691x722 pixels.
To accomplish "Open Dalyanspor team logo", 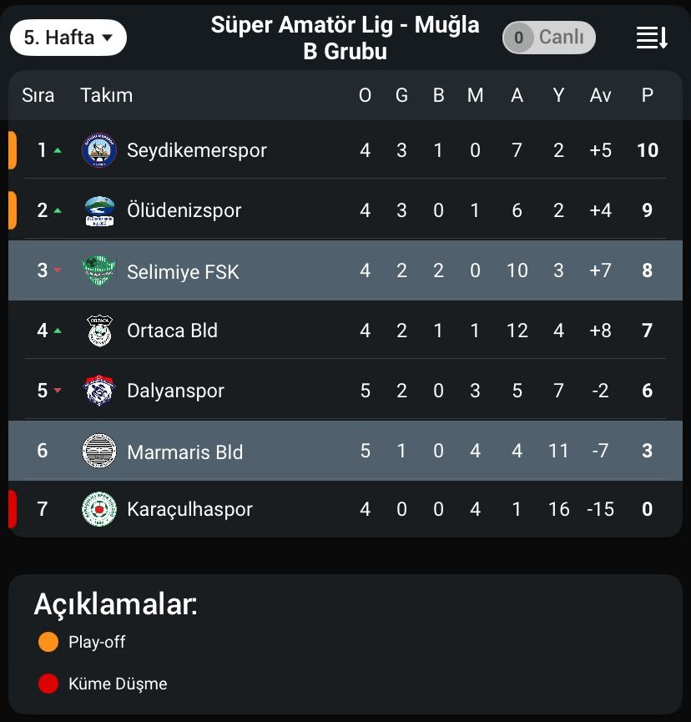I will point(99,391).
